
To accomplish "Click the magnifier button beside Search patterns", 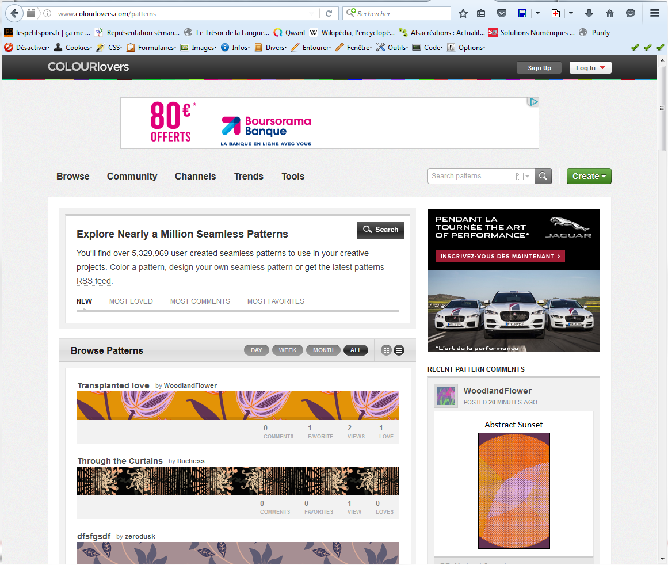I will 543,176.
